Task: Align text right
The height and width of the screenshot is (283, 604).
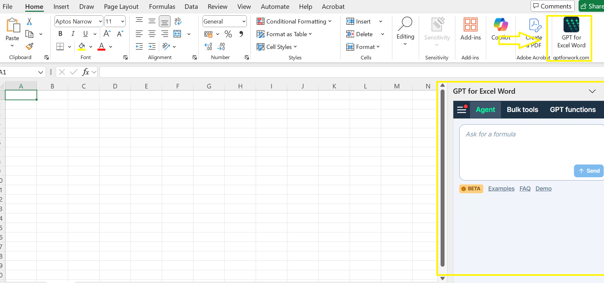Action: point(165,34)
